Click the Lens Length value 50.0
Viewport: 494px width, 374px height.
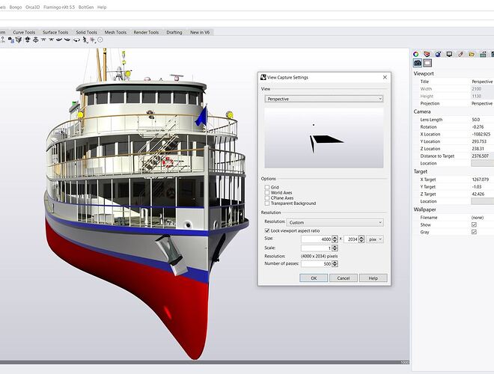point(476,120)
